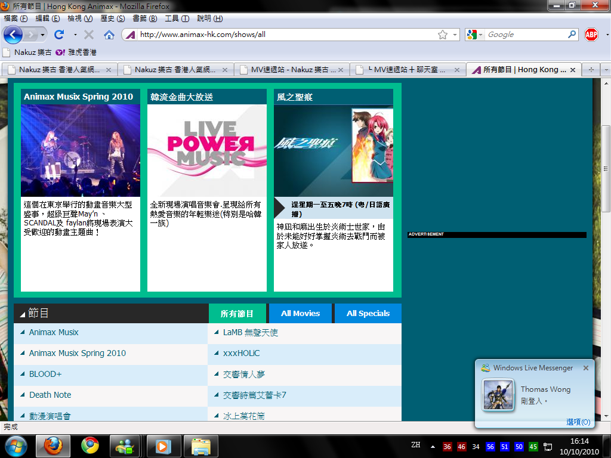Open the Nakuz 樂古 bookmark
611x458 pixels.
[x=27, y=52]
